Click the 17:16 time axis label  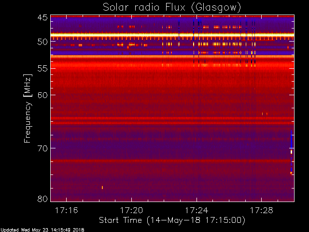point(67,210)
